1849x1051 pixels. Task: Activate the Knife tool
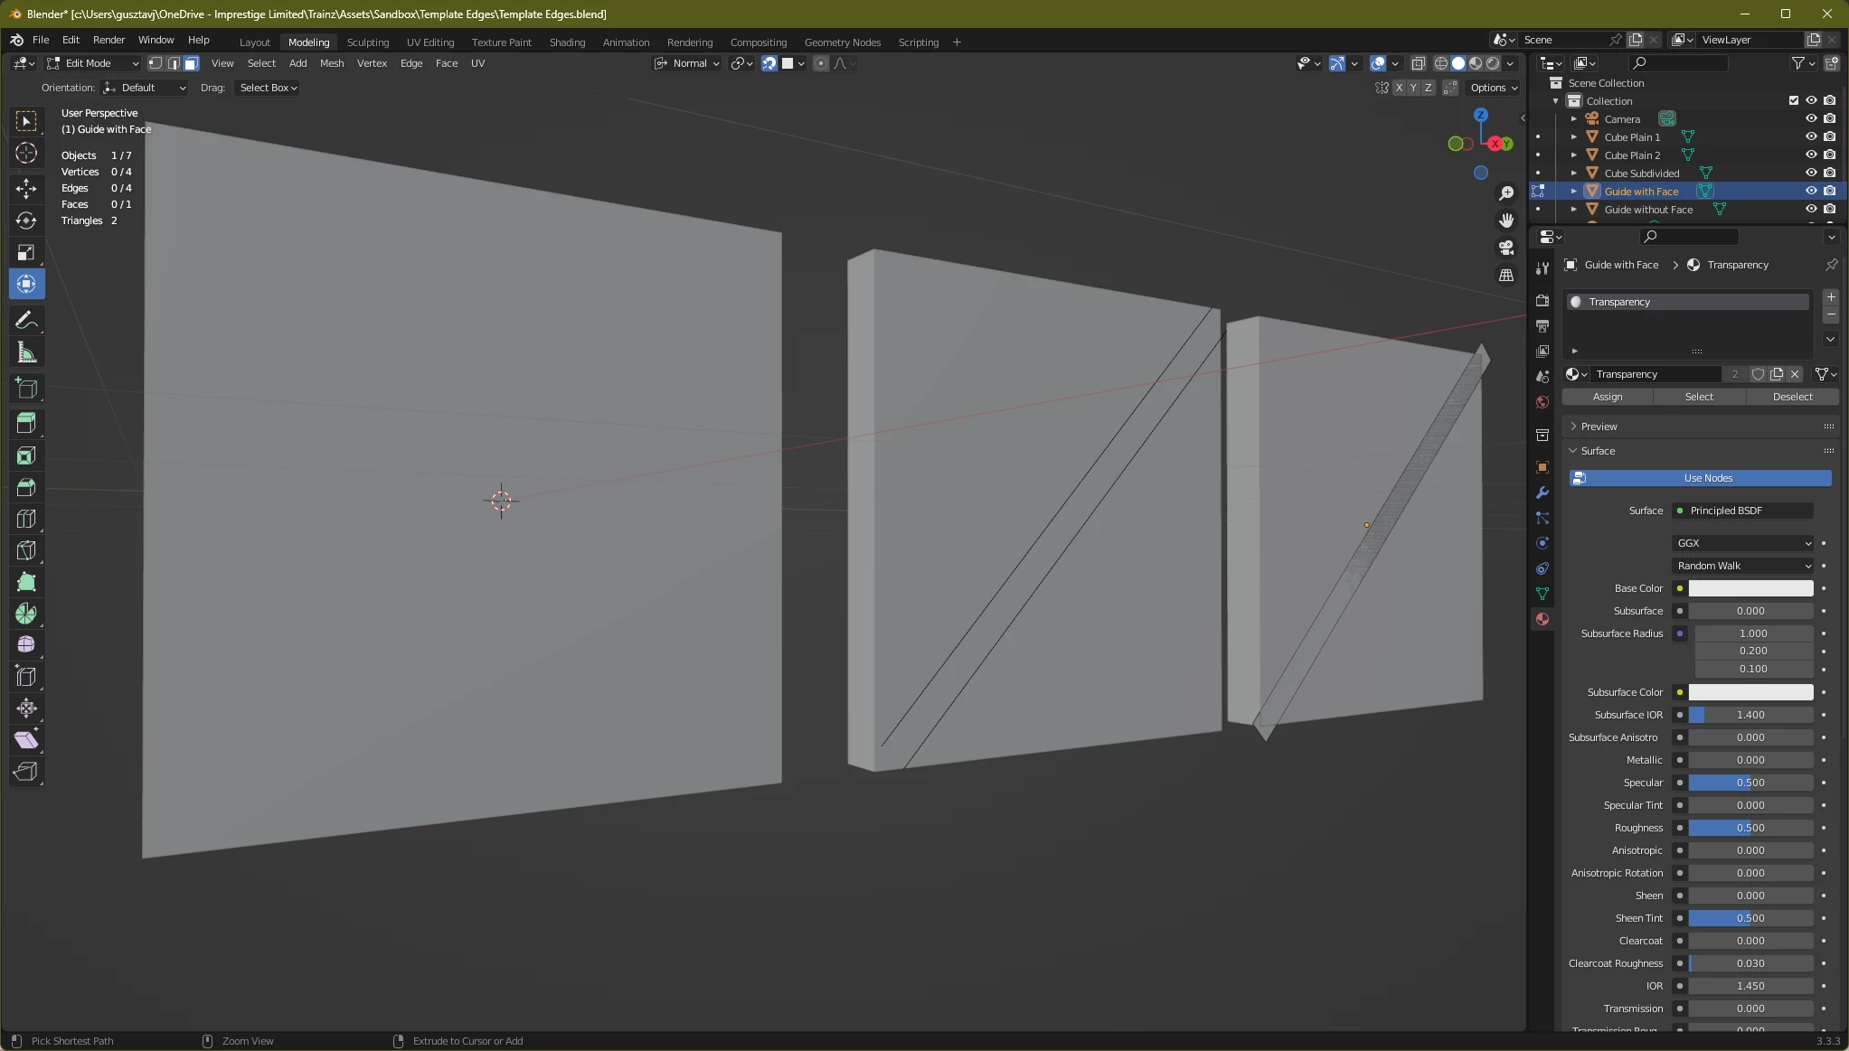click(x=26, y=550)
